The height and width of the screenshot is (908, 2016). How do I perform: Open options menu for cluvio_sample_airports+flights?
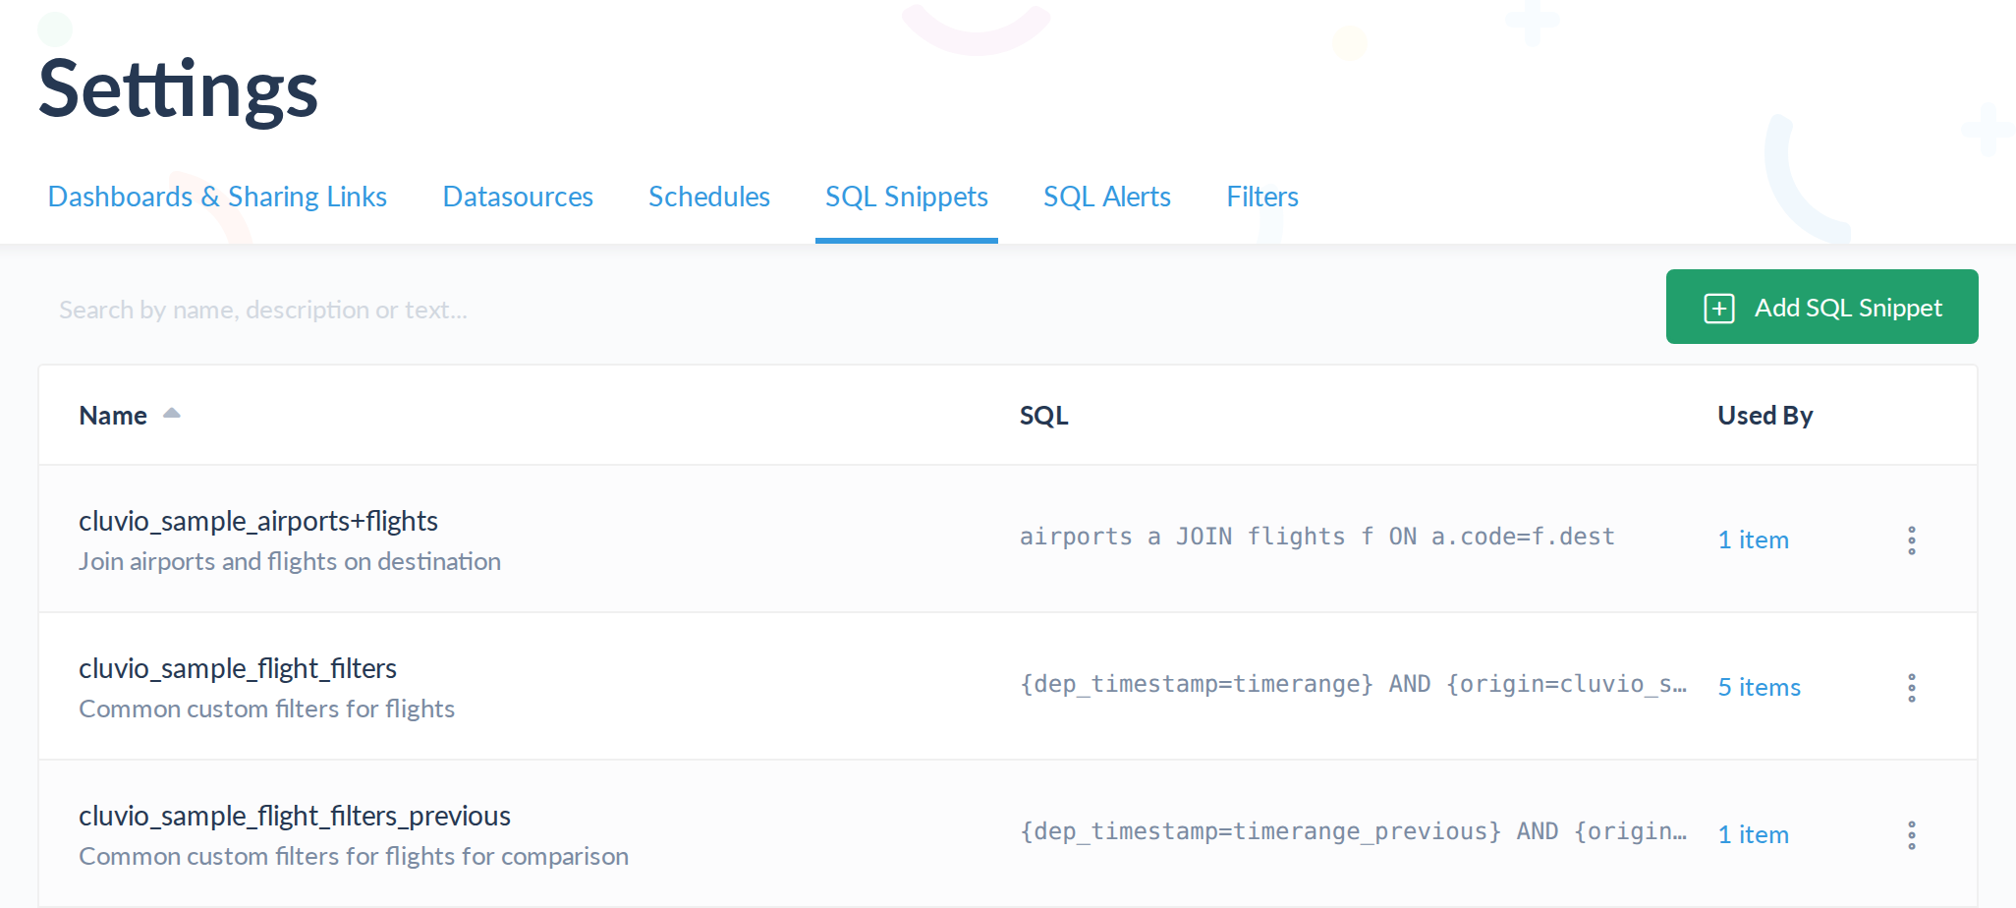[1911, 539]
